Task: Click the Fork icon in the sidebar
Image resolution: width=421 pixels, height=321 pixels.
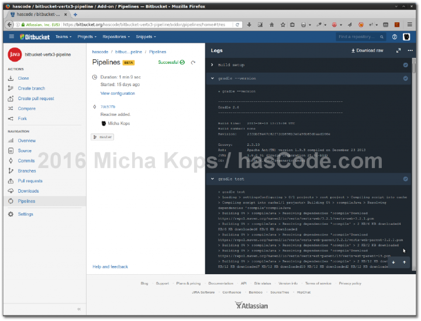Action: point(11,118)
